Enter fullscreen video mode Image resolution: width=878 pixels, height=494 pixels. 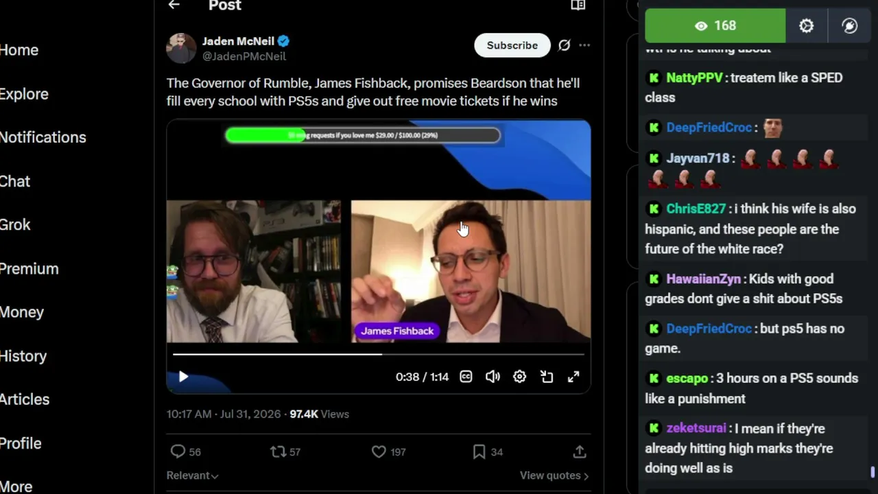pyautogui.click(x=573, y=377)
